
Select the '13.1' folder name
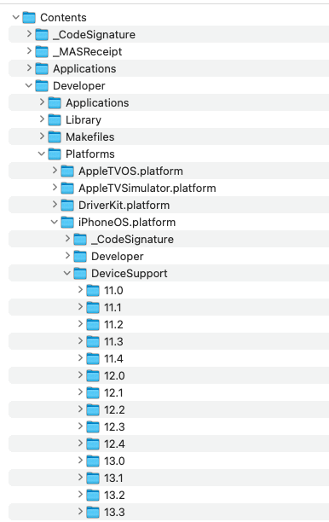(x=113, y=478)
